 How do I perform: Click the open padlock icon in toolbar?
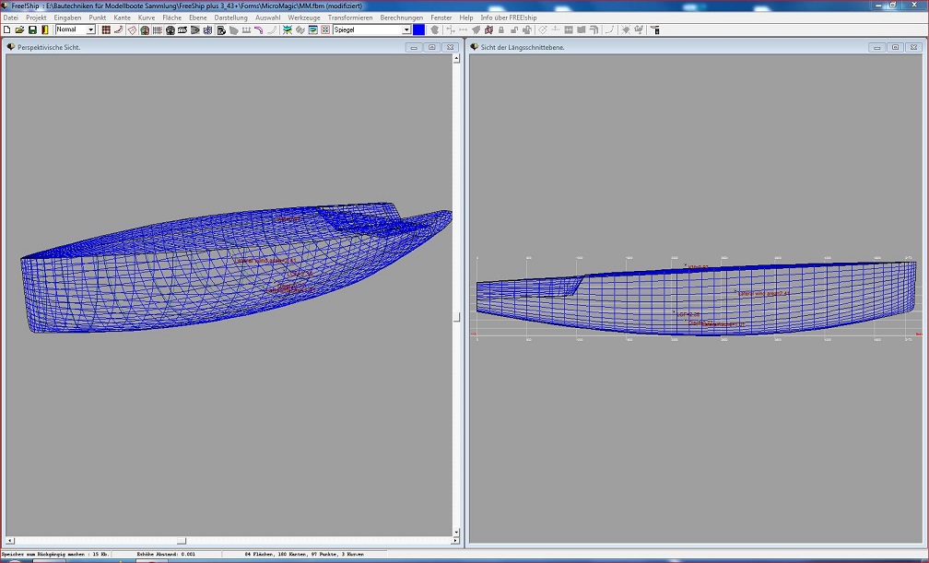tap(513, 30)
